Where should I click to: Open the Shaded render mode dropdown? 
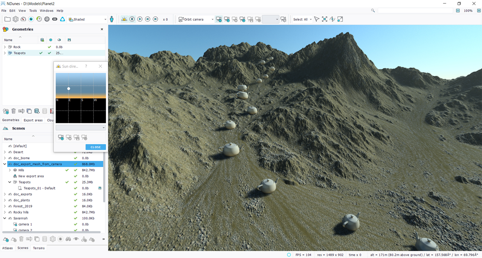(x=87, y=19)
